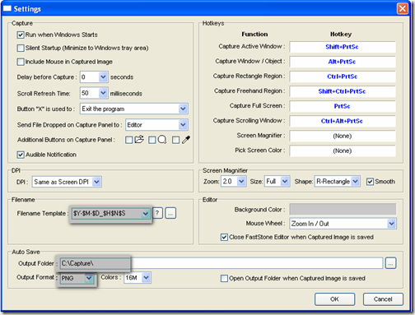Click Capture Rectangle Region hotkey field
The width and height of the screenshot is (415, 315).
point(343,76)
